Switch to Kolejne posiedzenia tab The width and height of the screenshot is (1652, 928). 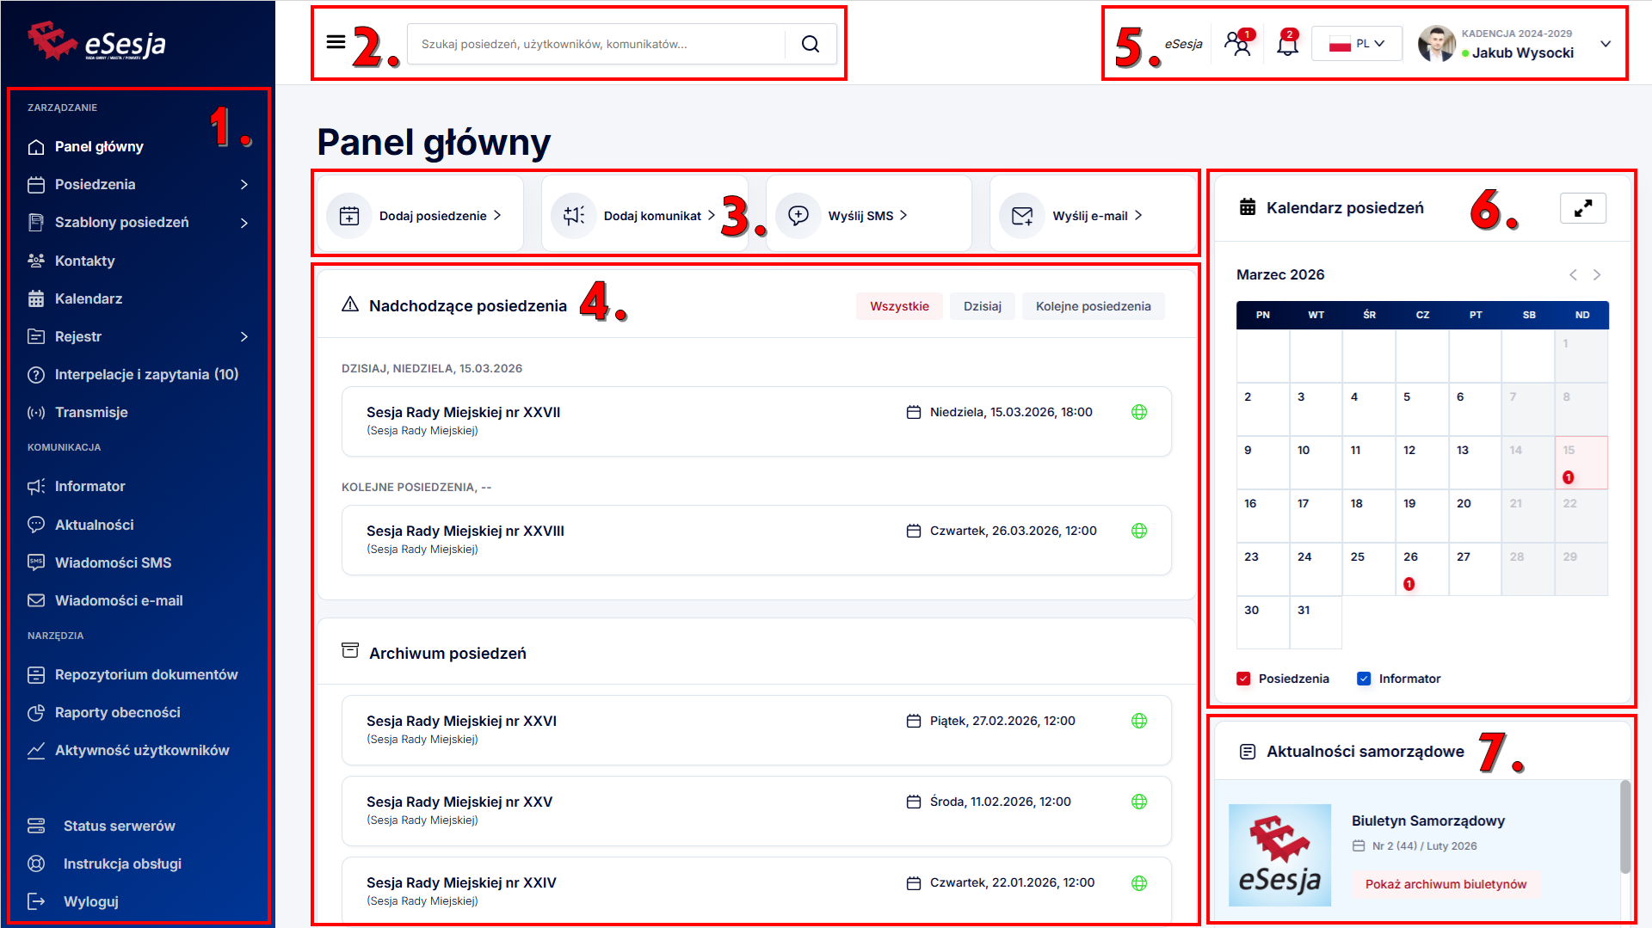pyautogui.click(x=1093, y=306)
